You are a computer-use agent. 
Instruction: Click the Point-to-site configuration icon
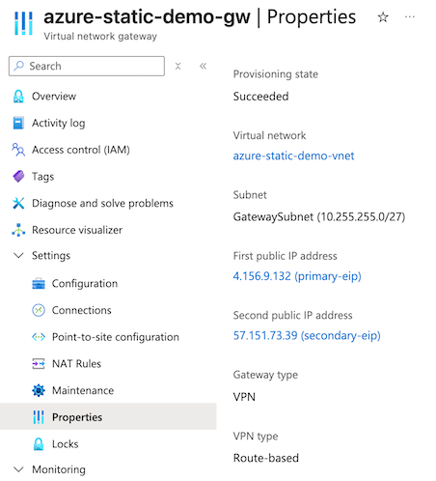click(39, 337)
